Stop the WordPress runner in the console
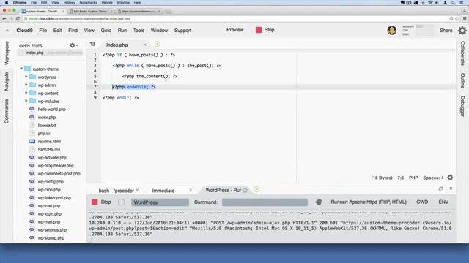The width and height of the screenshot is (469, 263). (101, 202)
